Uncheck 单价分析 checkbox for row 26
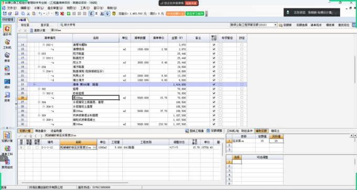Screen dimensions: 357x190 214,98
